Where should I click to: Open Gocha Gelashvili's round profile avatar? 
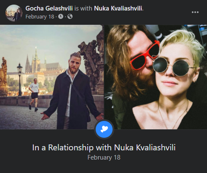point(14,13)
